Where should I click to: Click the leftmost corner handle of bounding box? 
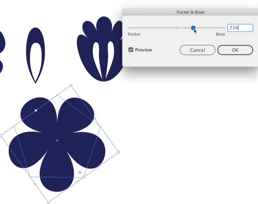(x=1, y=135)
